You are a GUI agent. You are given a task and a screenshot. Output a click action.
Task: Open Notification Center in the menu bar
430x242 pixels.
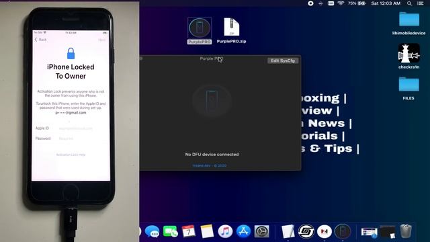pos(421,3)
